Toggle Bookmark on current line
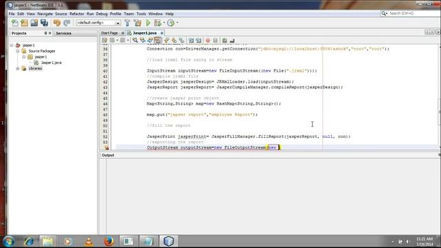 [182, 40]
